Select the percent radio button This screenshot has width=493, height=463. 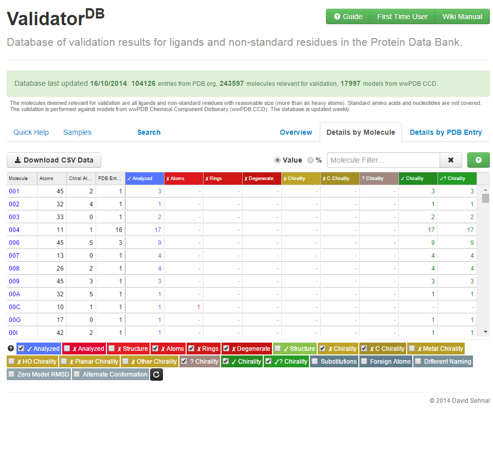(311, 160)
